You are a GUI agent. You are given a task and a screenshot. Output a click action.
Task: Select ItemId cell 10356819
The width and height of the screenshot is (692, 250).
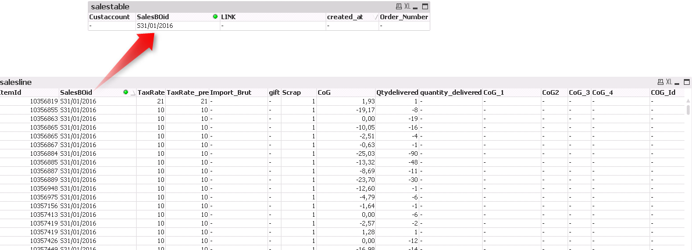[x=44, y=101]
